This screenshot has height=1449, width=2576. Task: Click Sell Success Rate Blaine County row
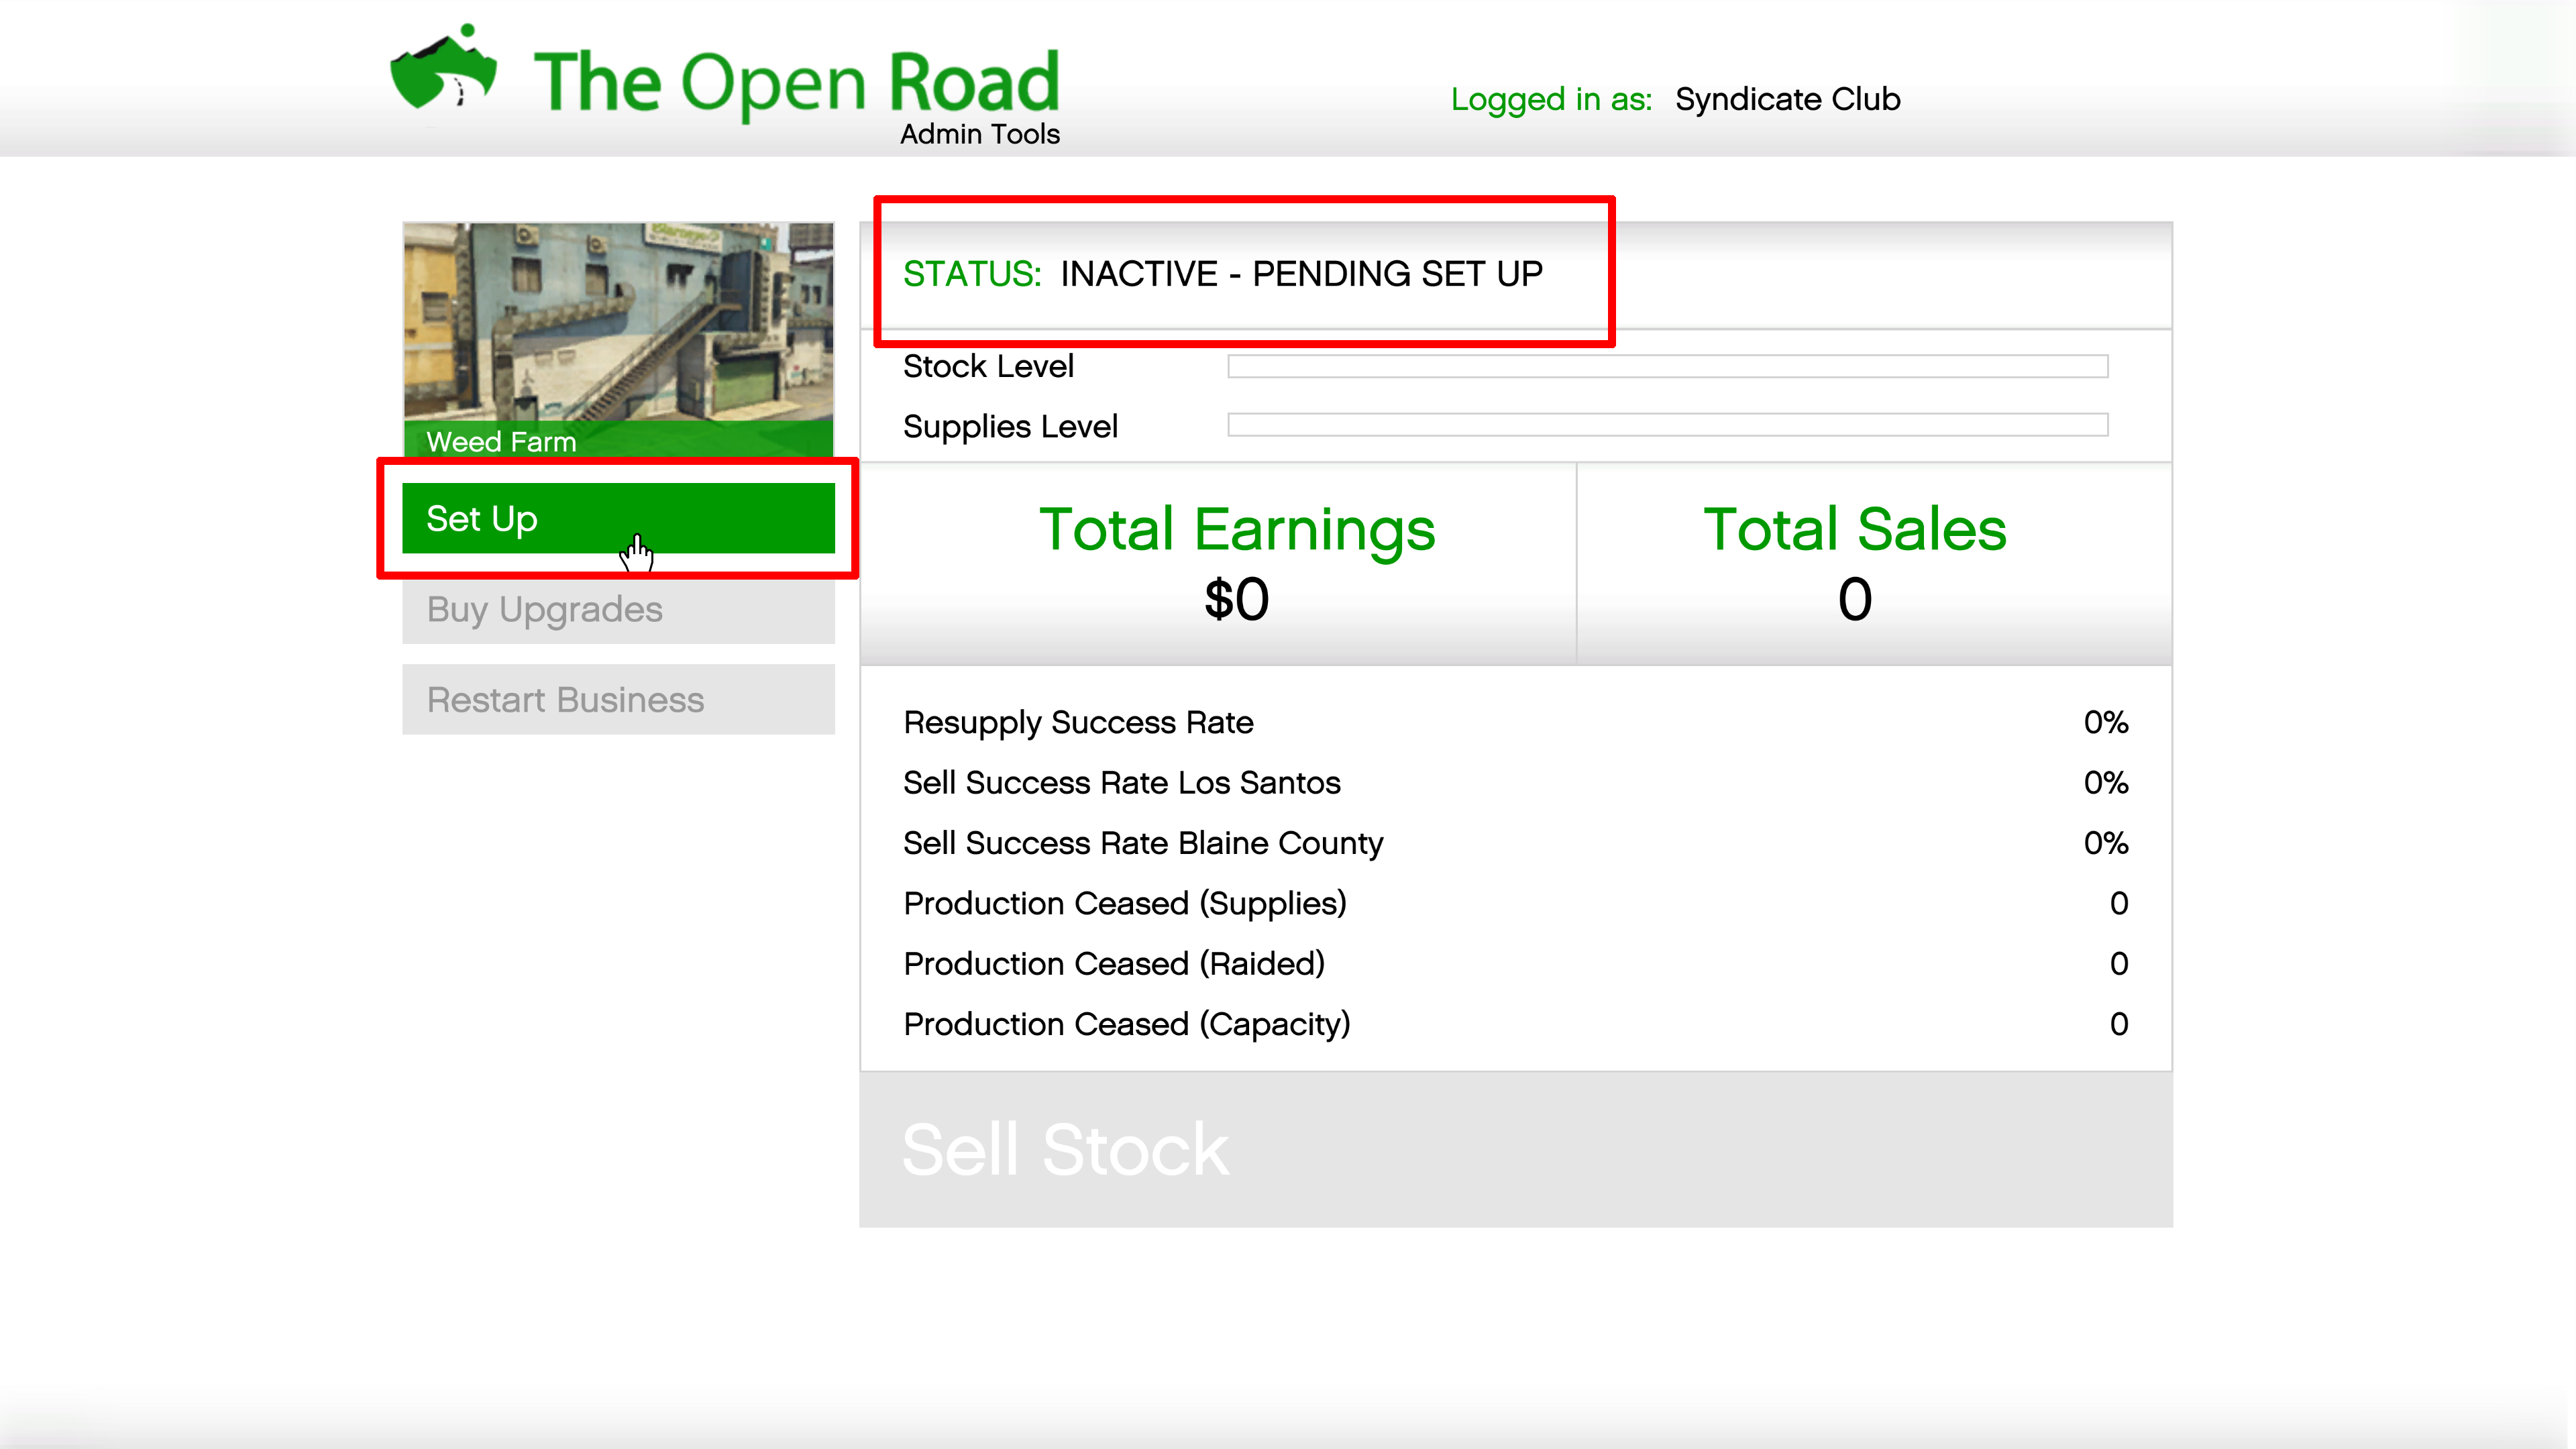pos(1514,843)
